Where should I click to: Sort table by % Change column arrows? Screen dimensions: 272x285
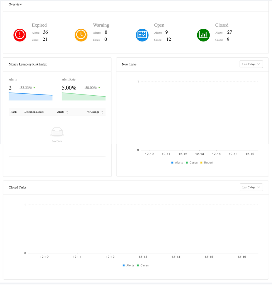tap(102, 112)
